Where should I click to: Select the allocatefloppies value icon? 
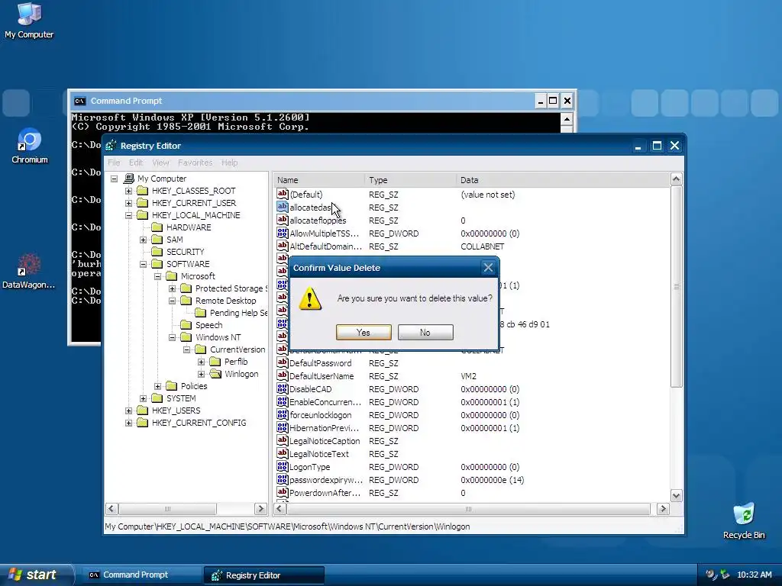283,220
